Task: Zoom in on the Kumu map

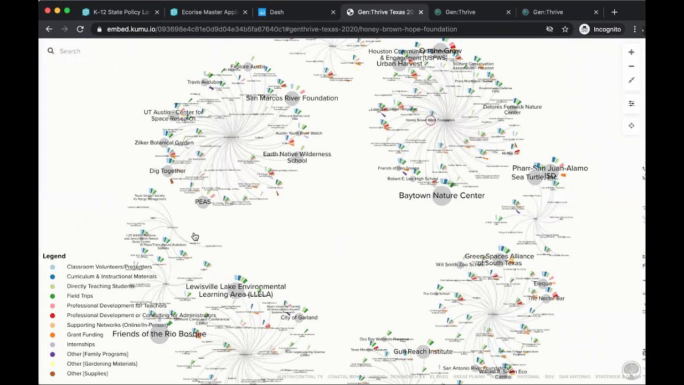Action: pyautogui.click(x=631, y=52)
